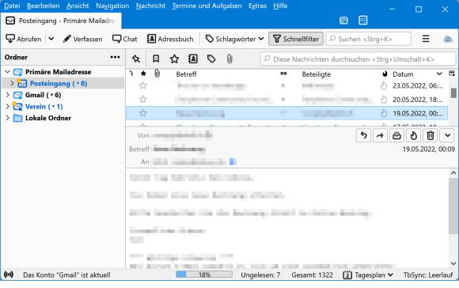The height and width of the screenshot is (288, 459).
Task: Open the calendar tab icon
Action: [343, 21]
